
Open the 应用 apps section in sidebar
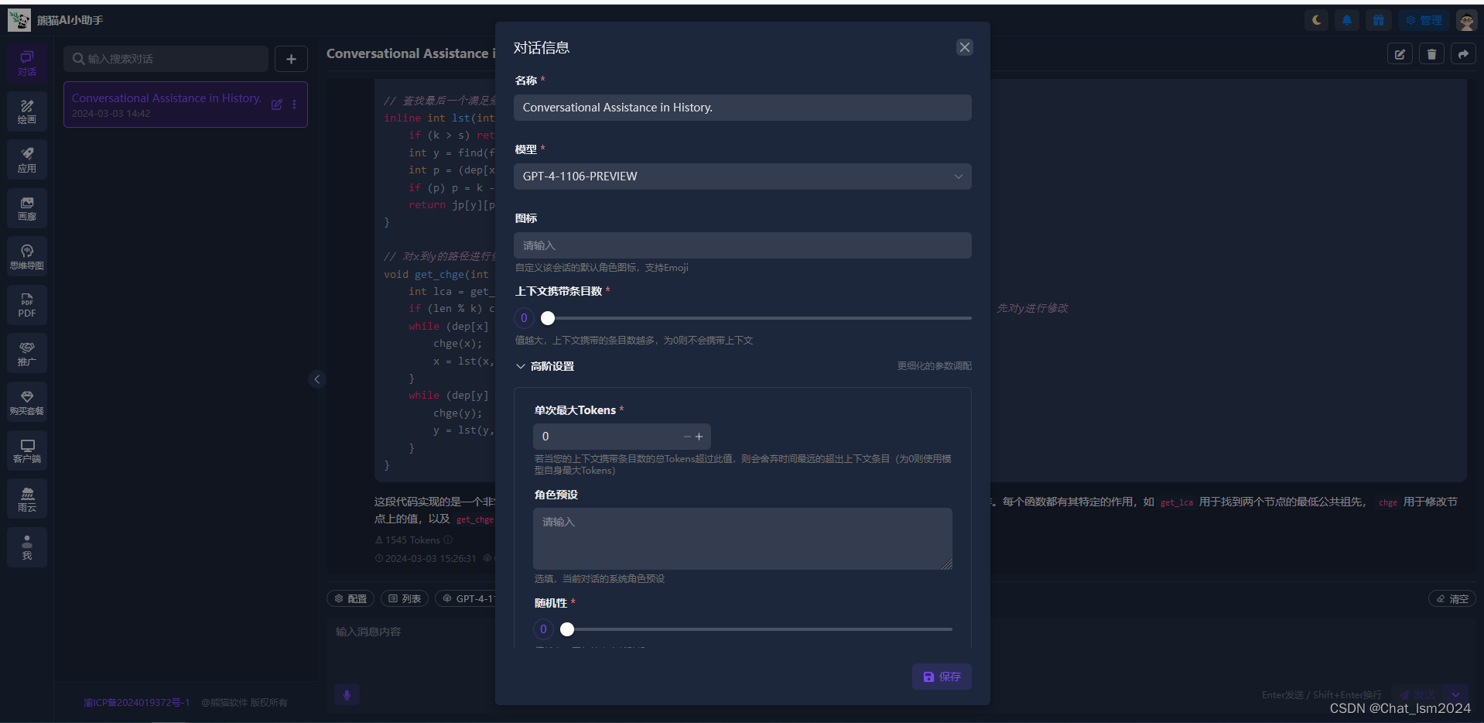pyautogui.click(x=27, y=160)
